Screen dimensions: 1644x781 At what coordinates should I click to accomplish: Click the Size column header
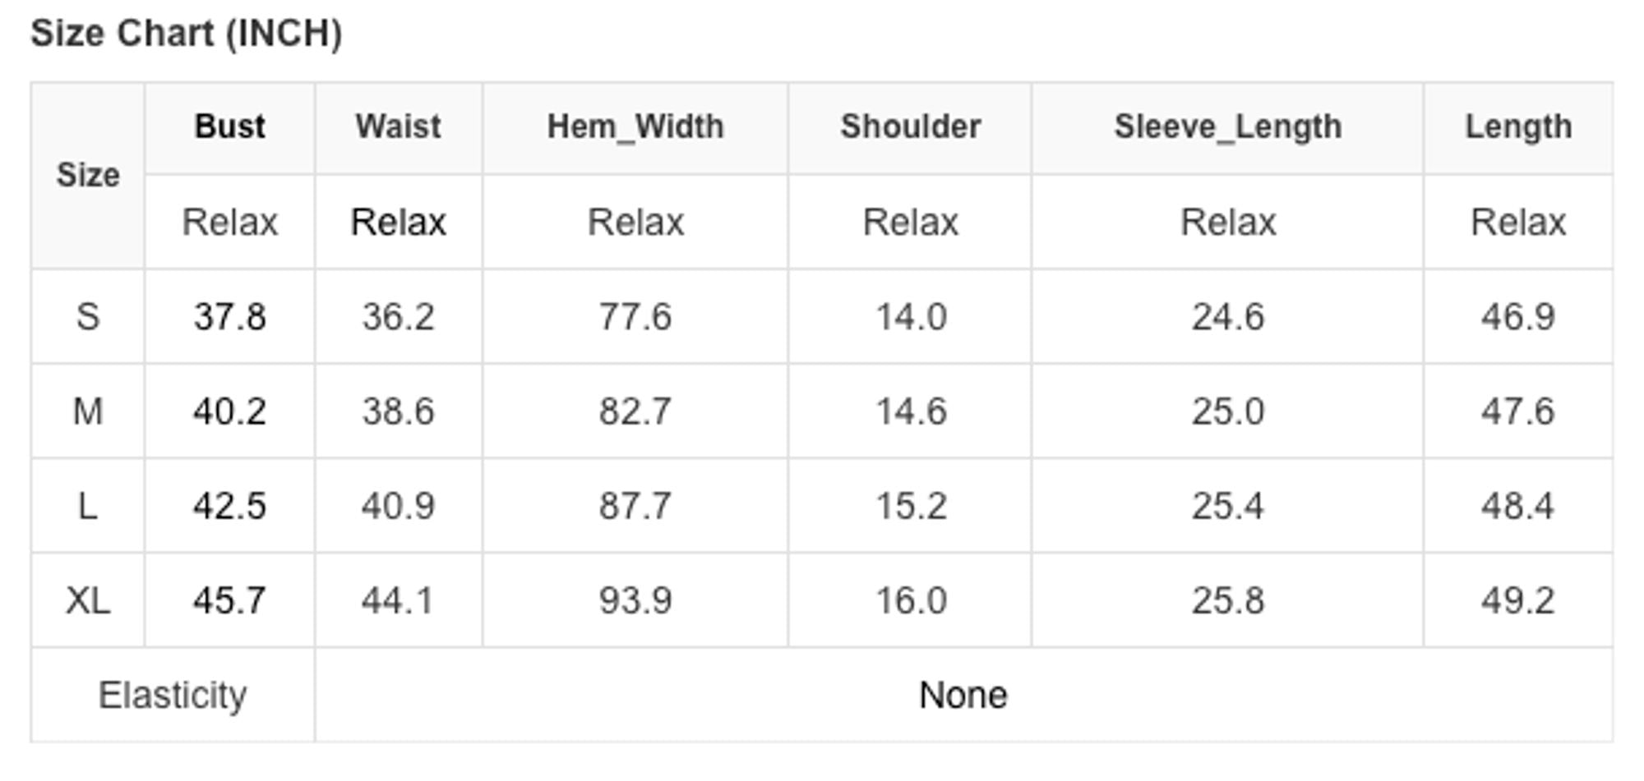pyautogui.click(x=88, y=175)
